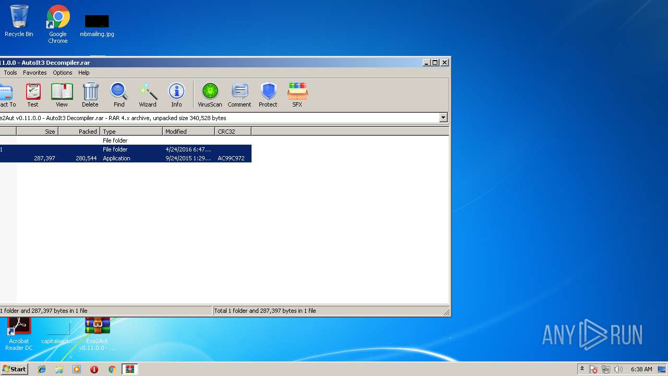The image size is (668, 376).
Task: Open the Tools menu
Action: [10, 73]
